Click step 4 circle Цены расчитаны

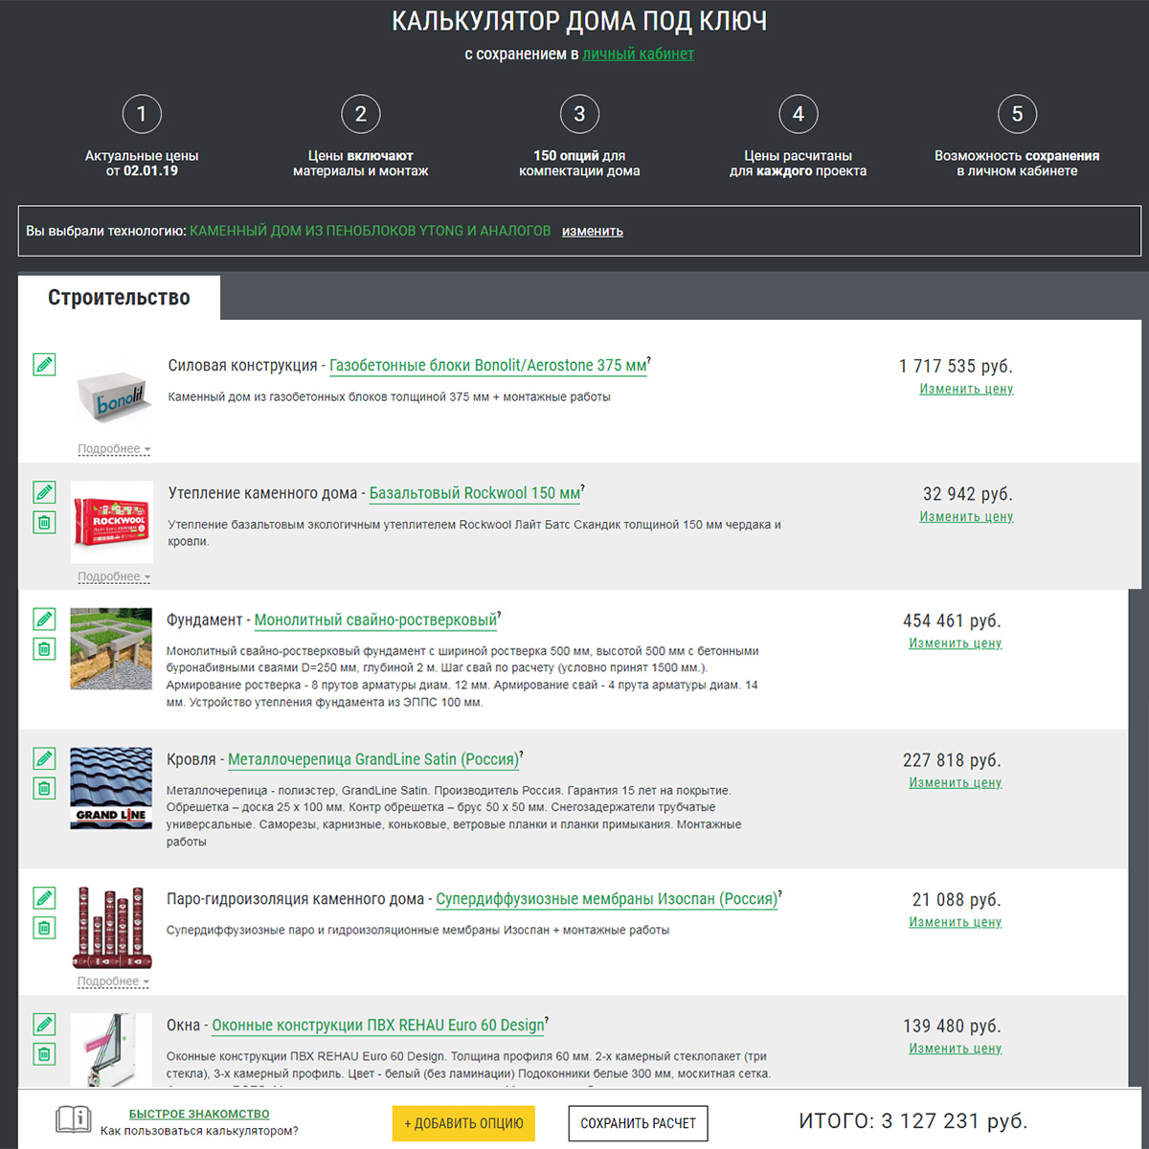tap(799, 114)
